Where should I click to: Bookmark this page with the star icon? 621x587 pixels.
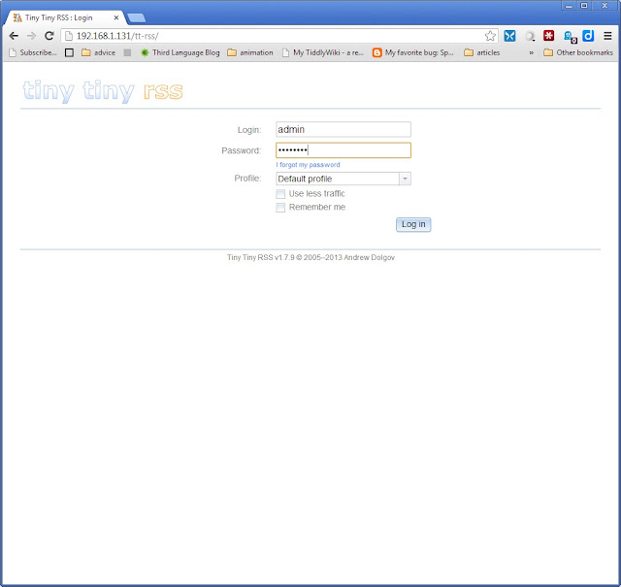490,36
